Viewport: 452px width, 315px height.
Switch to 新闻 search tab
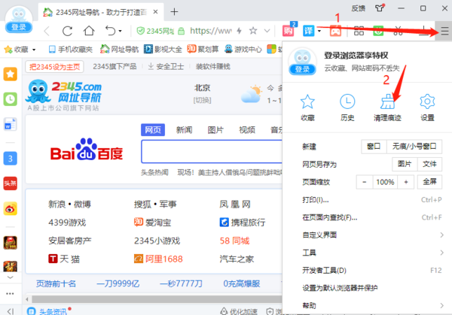[184, 130]
